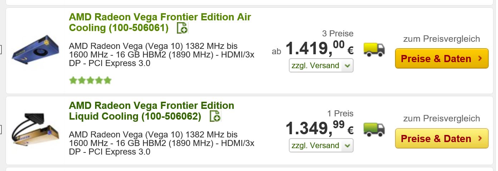The image size is (498, 171).
Task: Click the green delivery truck icon
Action: coord(374,129)
